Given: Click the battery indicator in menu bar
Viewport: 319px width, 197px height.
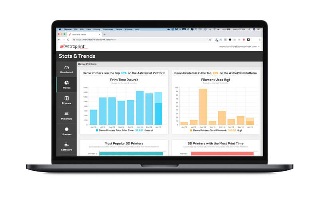Looking at the screenshot, I should (226, 29).
